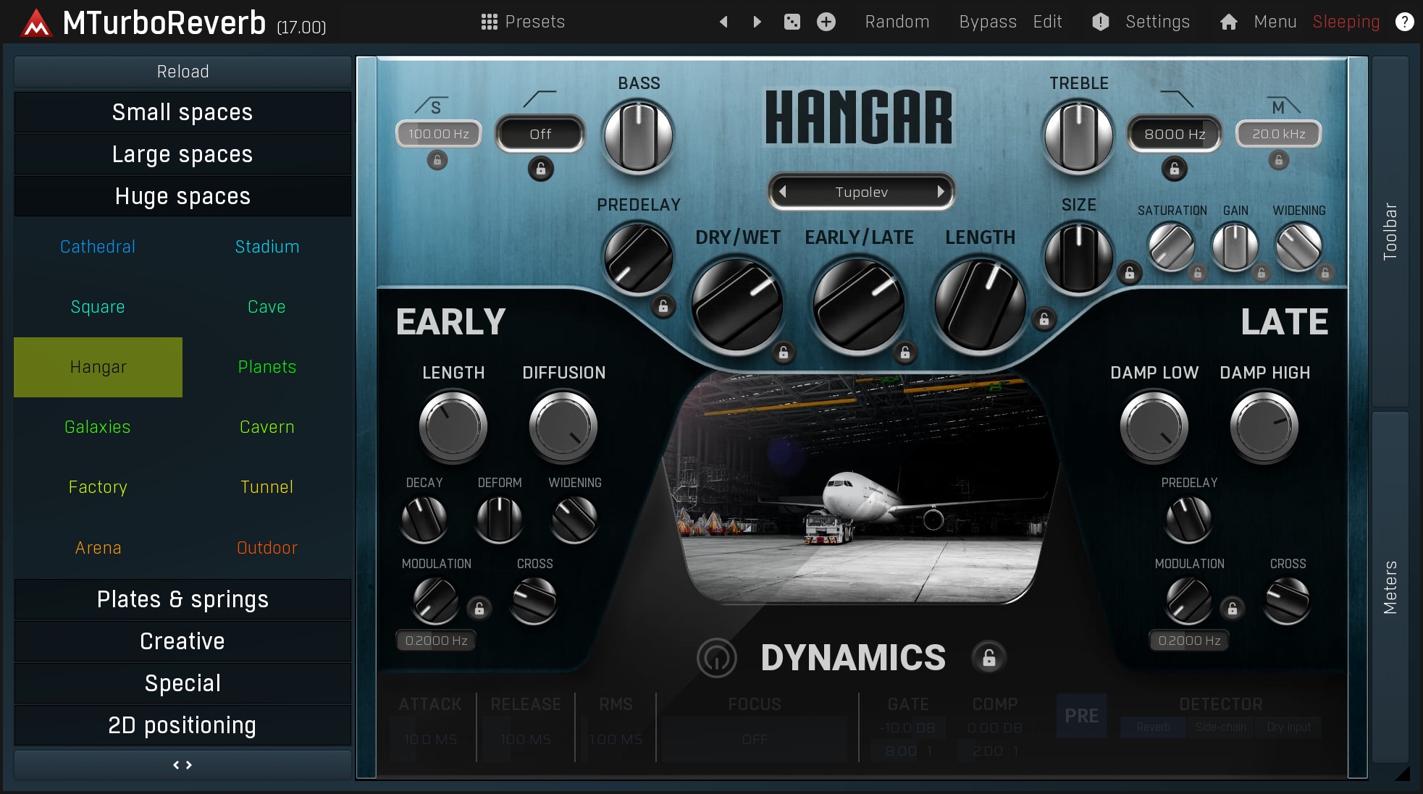Click the DRY/WET knob
Viewport: 1423px width, 794px height.
click(x=736, y=305)
